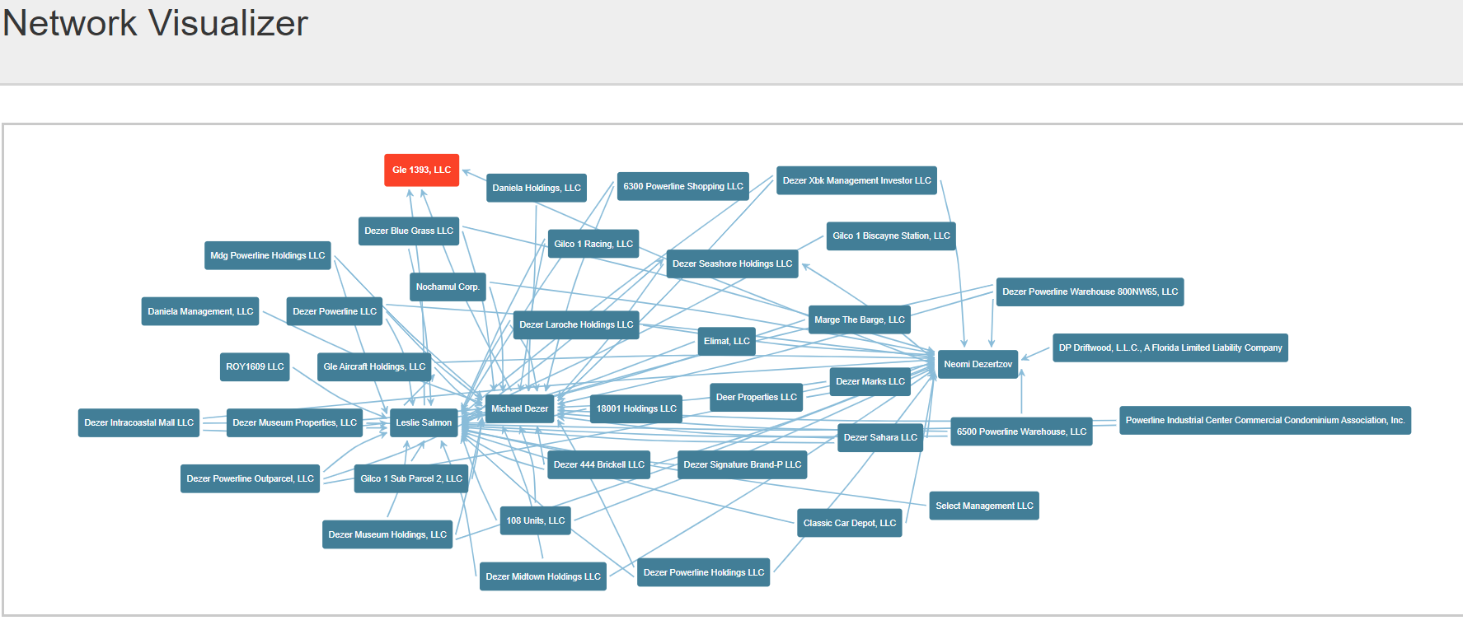This screenshot has height=639, width=1463.
Task: Select the red Gle 1393, LLC node
Action: 421,170
